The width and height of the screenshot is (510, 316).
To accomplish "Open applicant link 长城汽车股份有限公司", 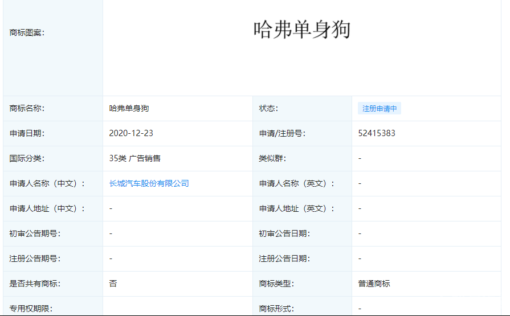I will (x=149, y=183).
